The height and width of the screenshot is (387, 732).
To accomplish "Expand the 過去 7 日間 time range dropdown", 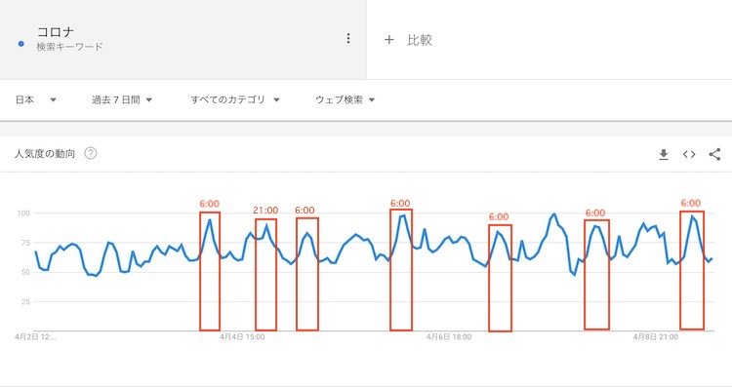I will [122, 99].
